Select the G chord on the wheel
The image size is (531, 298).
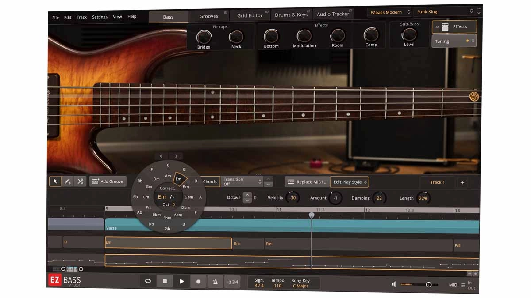click(x=184, y=170)
